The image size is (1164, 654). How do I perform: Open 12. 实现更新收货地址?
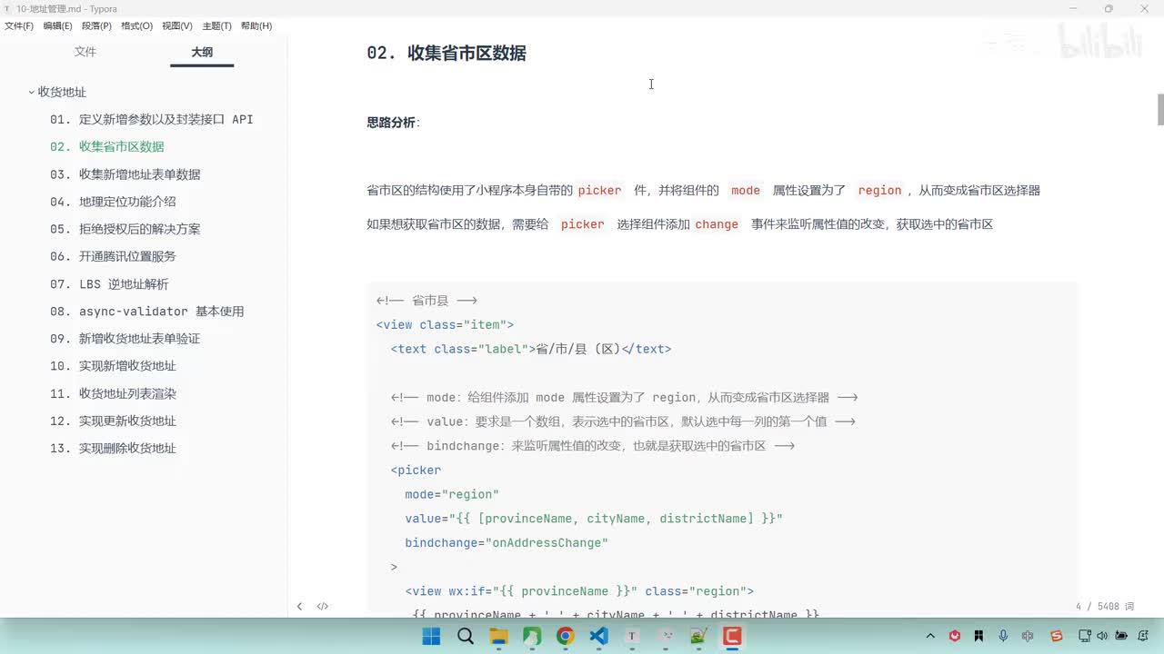coord(113,421)
